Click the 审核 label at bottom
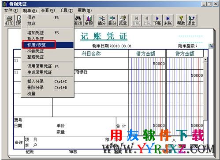220x160 pixels. click(x=73, y=152)
